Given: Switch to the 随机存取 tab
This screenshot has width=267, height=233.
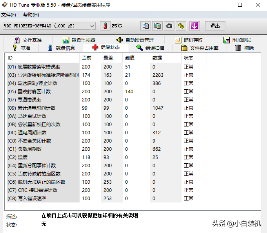Looking at the screenshot, I should click(x=189, y=40).
